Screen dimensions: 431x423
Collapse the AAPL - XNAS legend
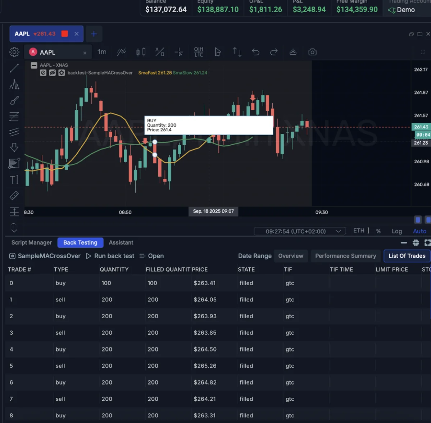click(34, 65)
